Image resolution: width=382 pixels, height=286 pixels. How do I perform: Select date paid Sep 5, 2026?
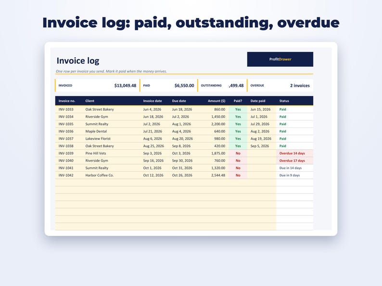tap(260, 146)
